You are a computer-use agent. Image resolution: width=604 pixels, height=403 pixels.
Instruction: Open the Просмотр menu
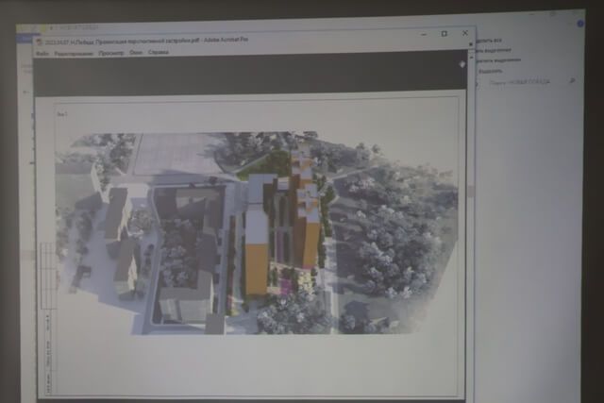pos(111,53)
